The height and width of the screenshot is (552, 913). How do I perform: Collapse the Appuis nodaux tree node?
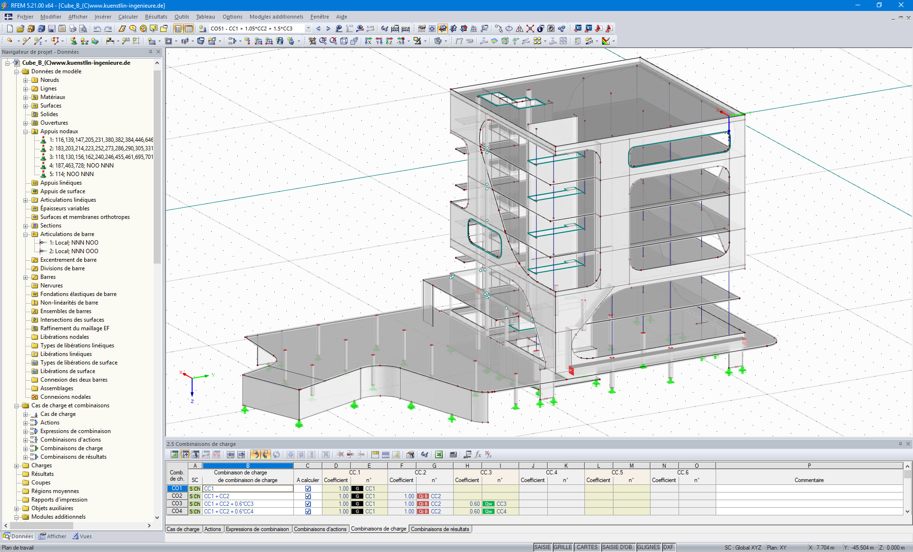(x=26, y=131)
